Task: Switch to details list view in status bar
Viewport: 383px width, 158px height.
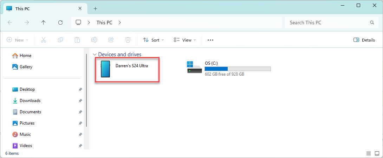Action: coord(369,153)
